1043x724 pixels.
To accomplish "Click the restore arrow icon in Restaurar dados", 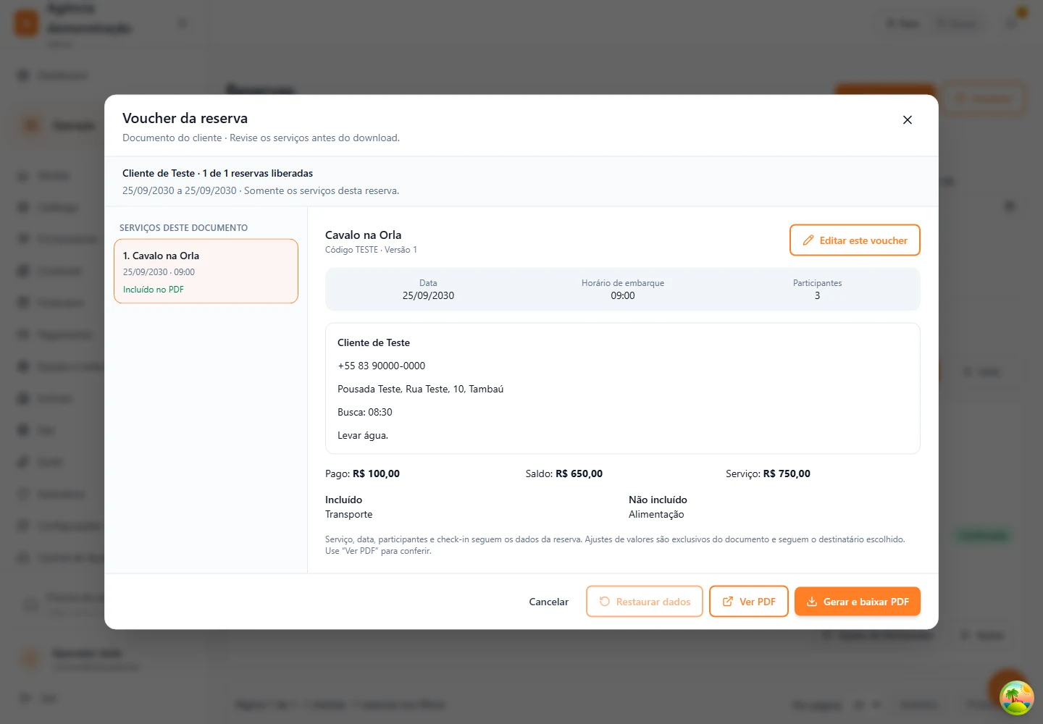I will pyautogui.click(x=605, y=602).
